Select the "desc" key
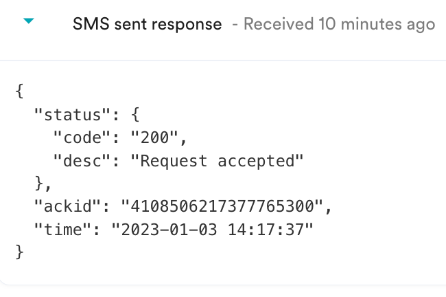 coord(82,161)
